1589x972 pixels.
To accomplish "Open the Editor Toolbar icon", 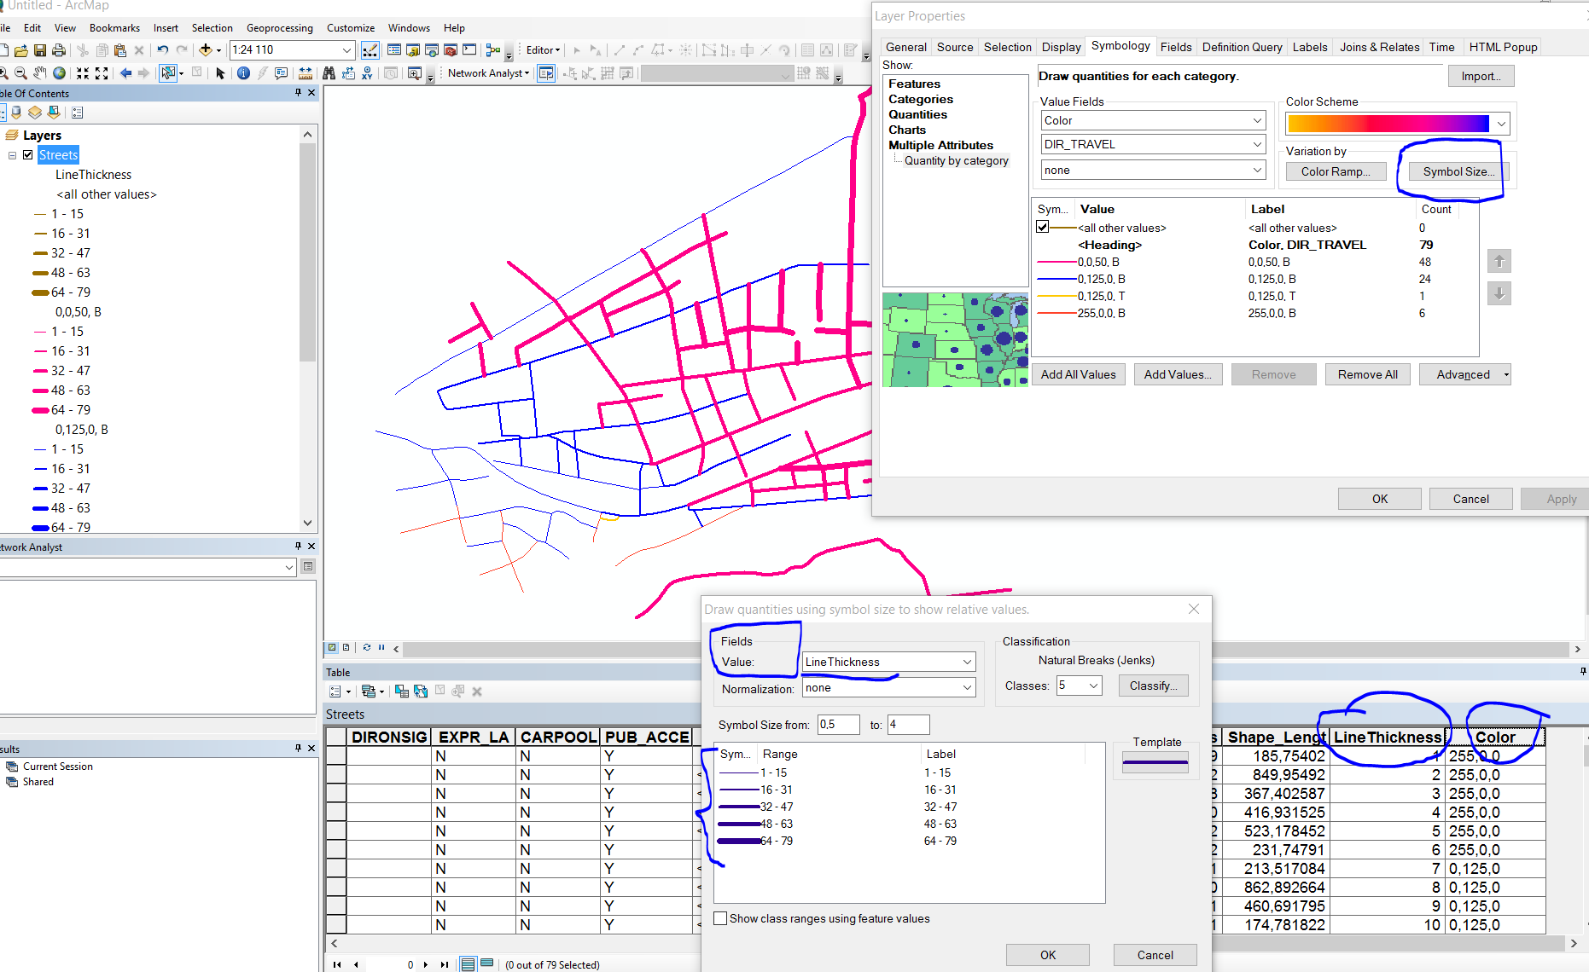I will 370,50.
